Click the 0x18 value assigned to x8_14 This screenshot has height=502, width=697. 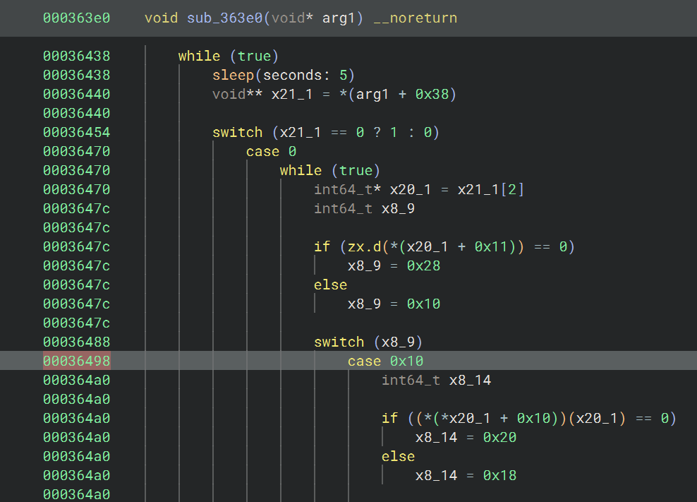[x=499, y=475]
